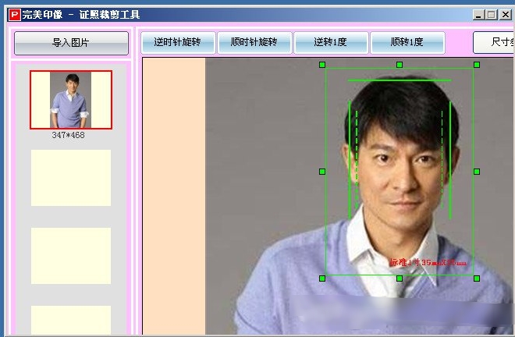Click the app logo icon in title bar

tap(15, 15)
